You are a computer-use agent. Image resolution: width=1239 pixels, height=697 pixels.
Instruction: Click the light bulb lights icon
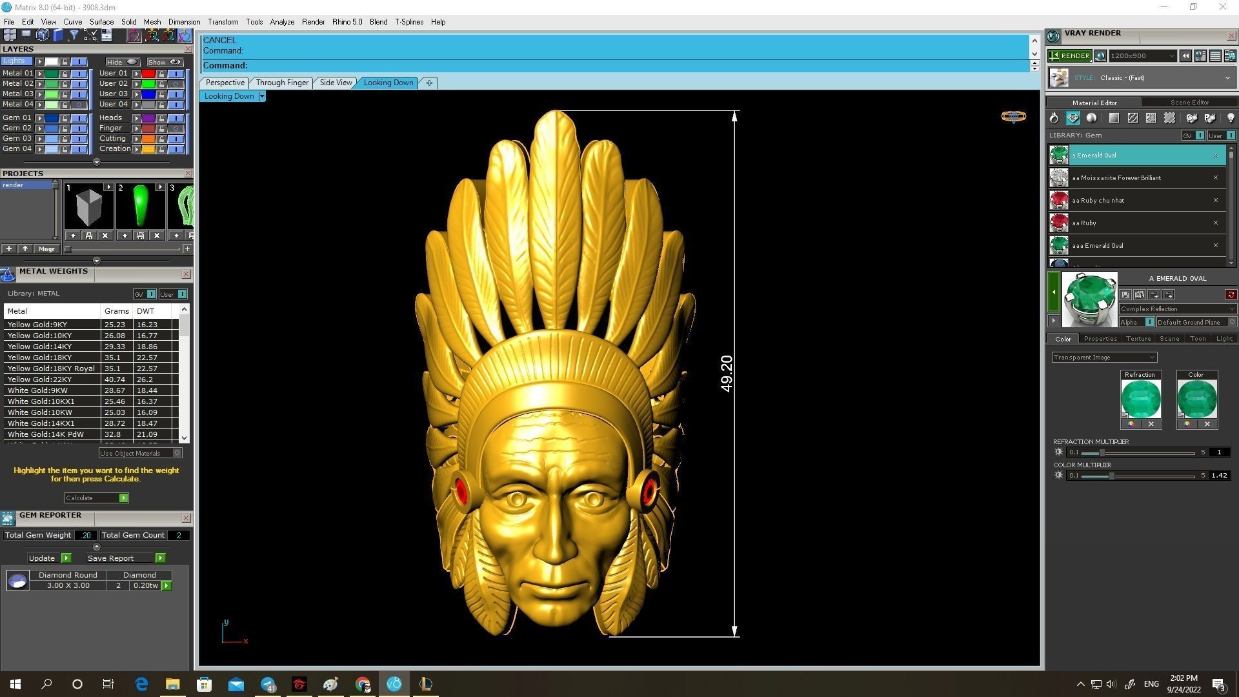tap(1231, 118)
